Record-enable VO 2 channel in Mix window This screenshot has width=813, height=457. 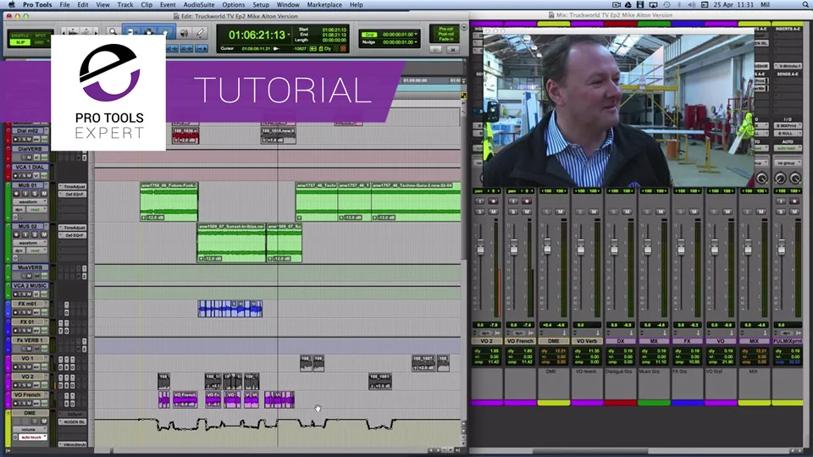(x=493, y=201)
